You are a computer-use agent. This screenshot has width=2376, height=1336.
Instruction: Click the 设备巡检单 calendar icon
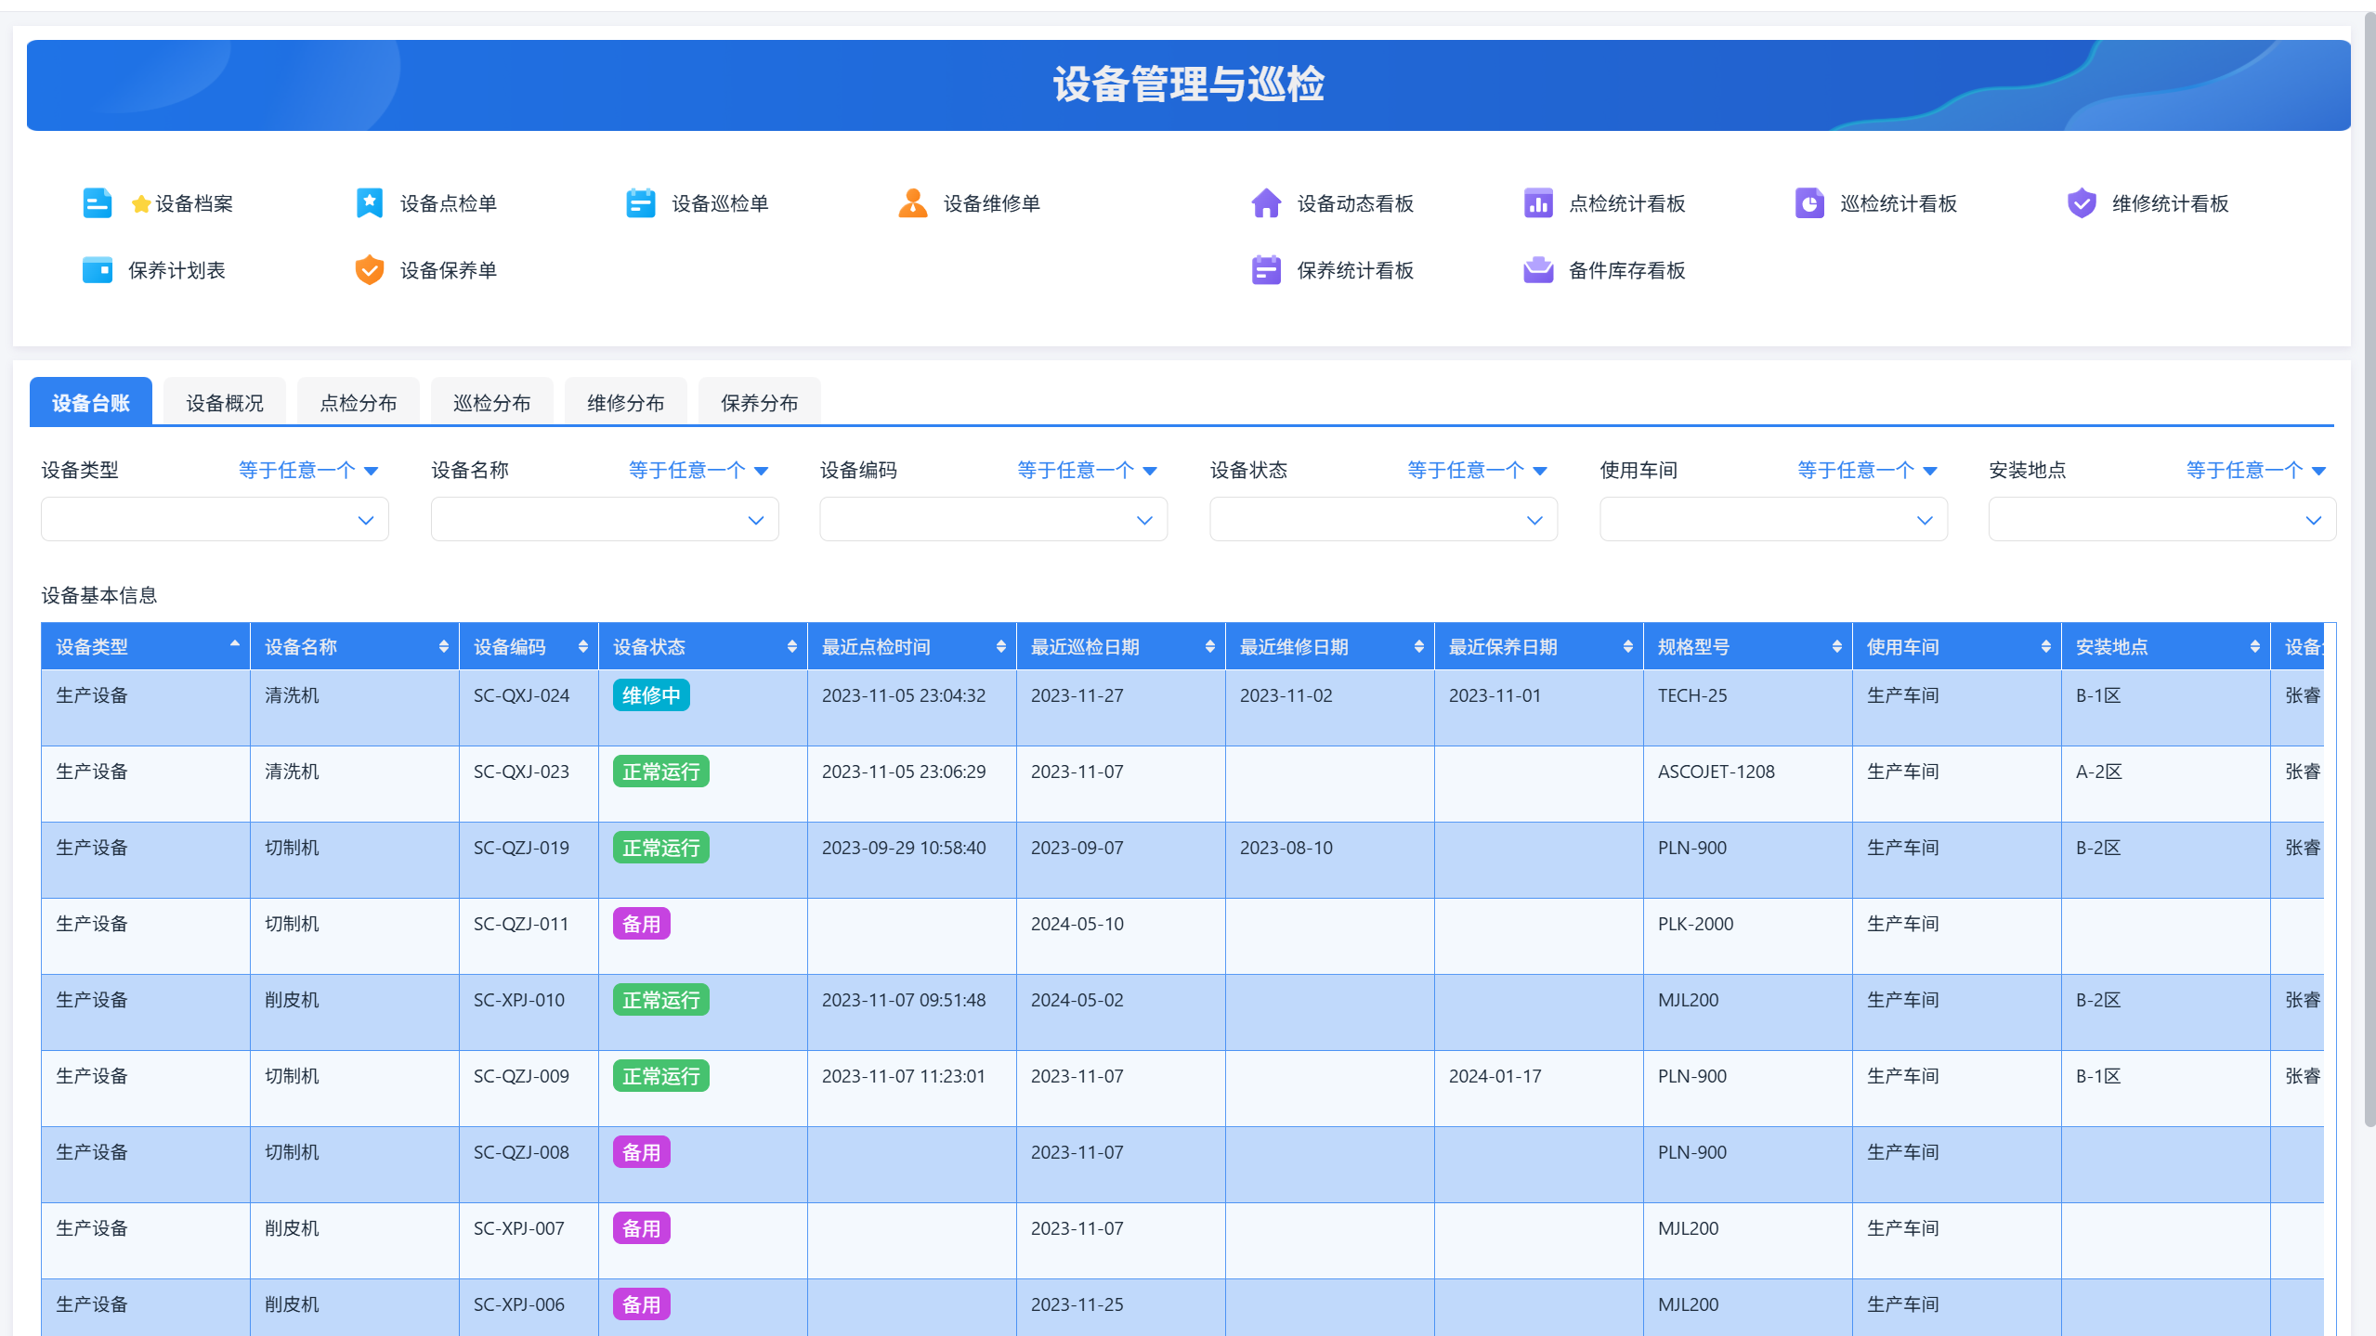coord(640,203)
